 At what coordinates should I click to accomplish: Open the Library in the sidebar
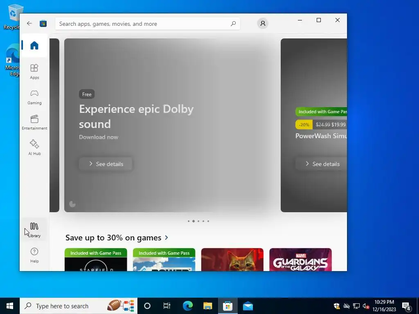coord(34,230)
